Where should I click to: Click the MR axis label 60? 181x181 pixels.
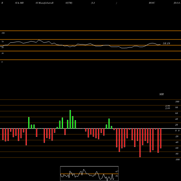177,113
